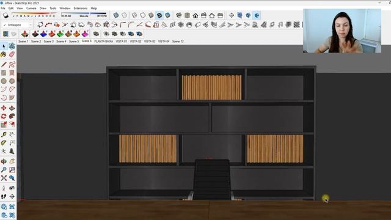Select the Rotated Rectangle tool

coord(12,73)
